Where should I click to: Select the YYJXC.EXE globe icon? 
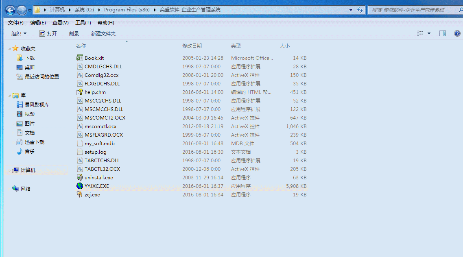(79, 186)
